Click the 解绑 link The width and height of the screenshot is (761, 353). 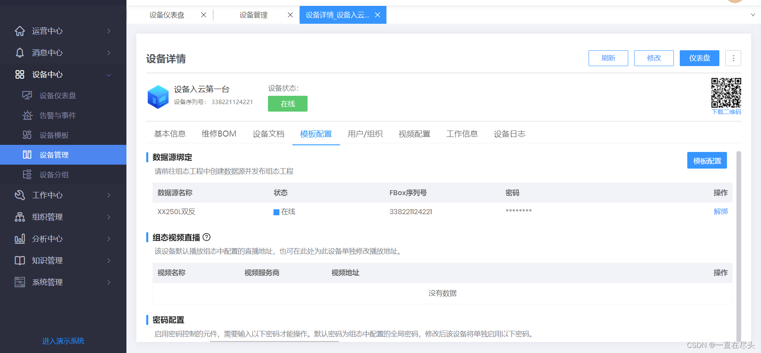[x=721, y=212]
